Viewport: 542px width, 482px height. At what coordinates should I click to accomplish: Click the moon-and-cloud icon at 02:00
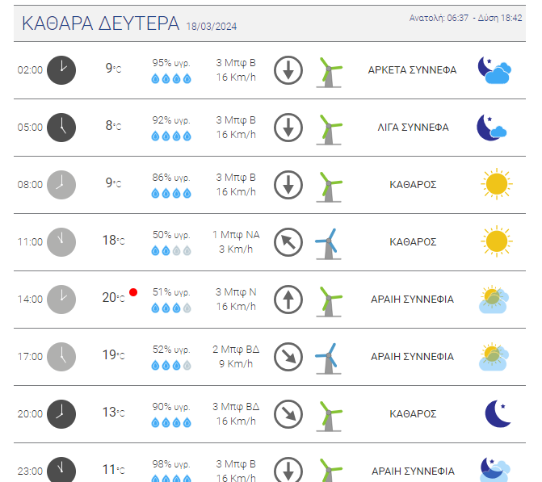click(494, 70)
